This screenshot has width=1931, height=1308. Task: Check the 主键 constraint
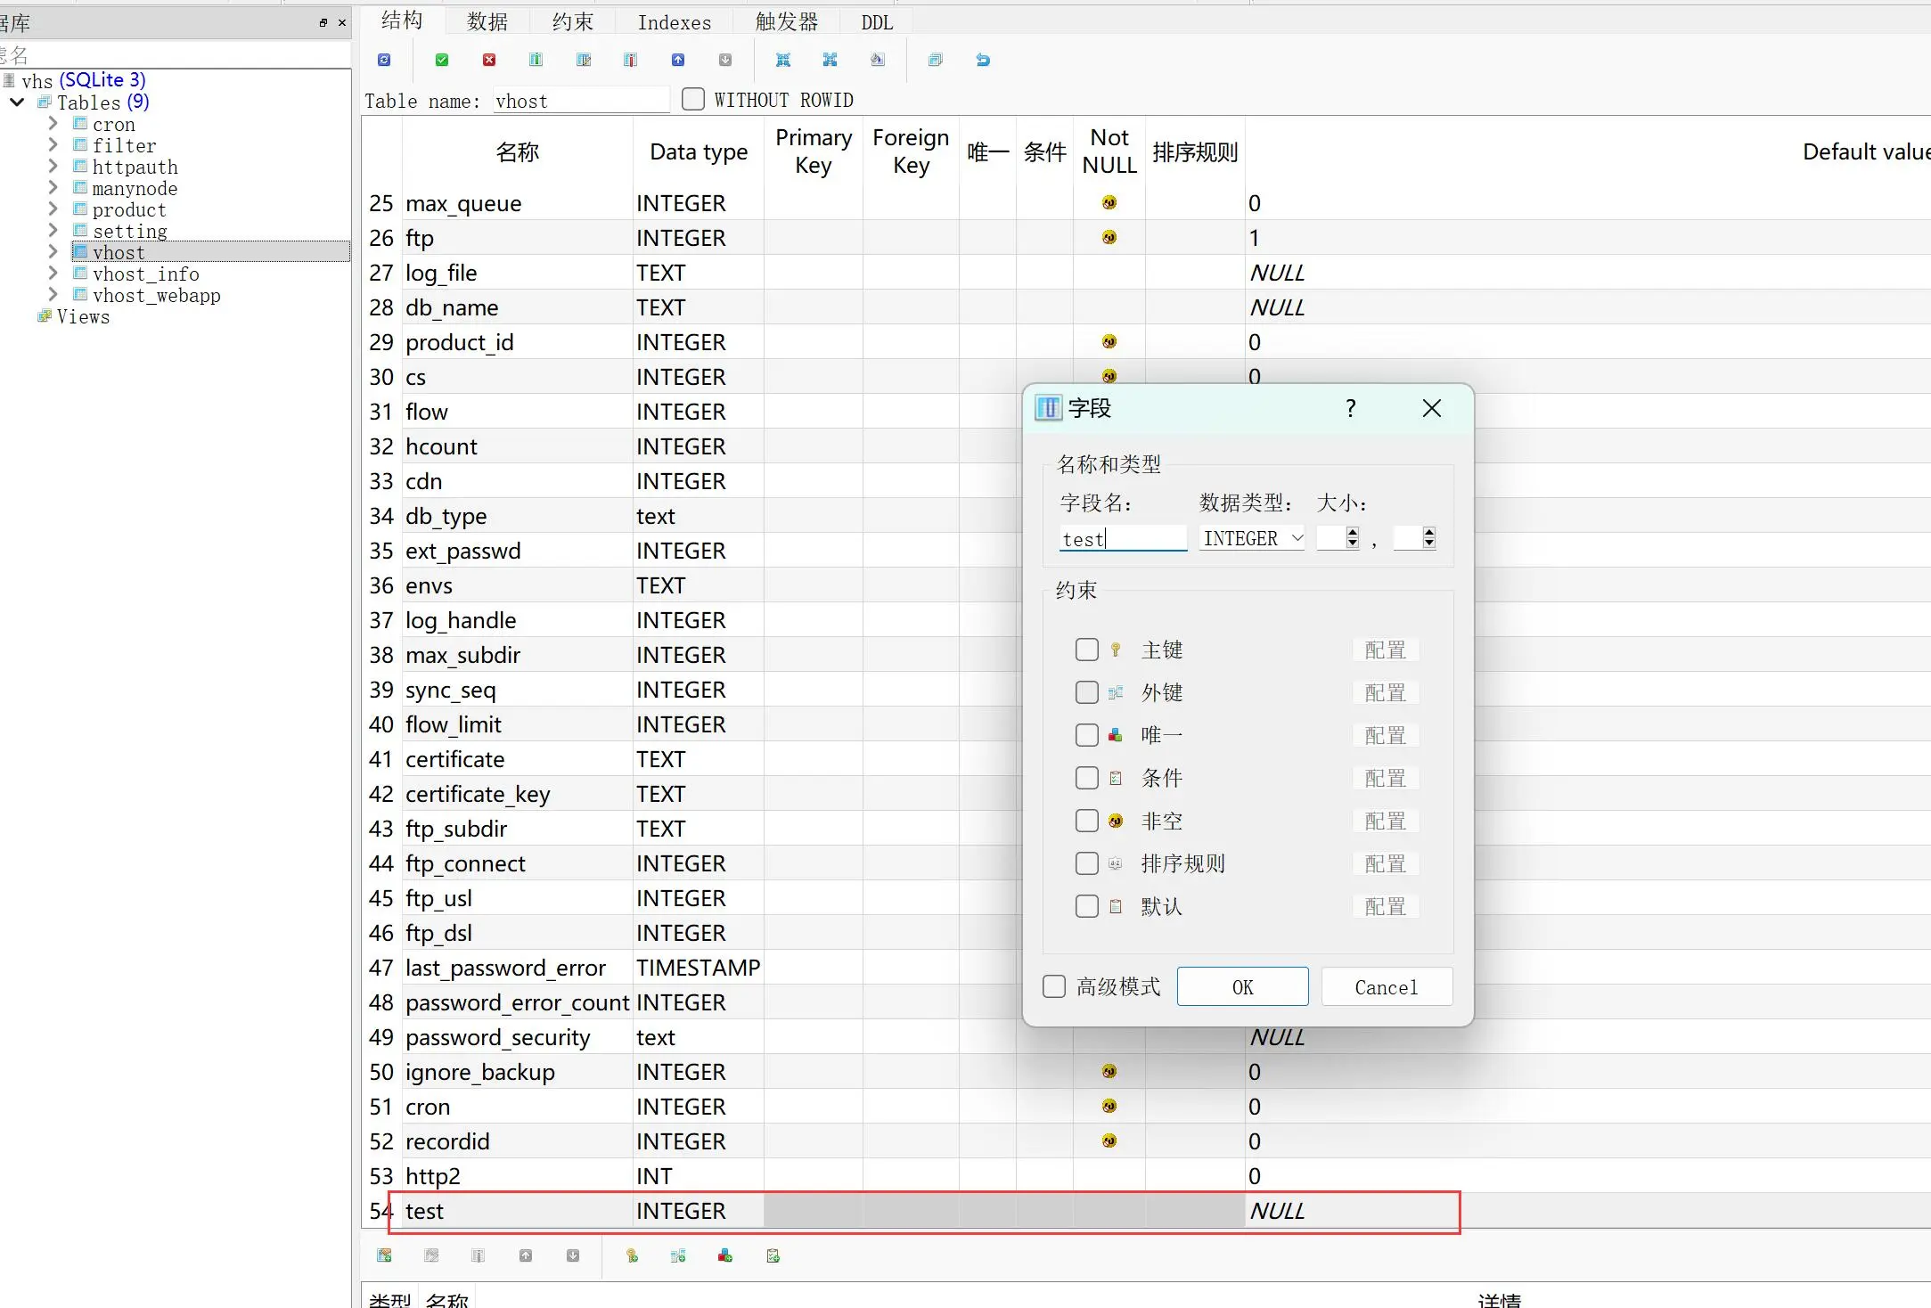1086,650
